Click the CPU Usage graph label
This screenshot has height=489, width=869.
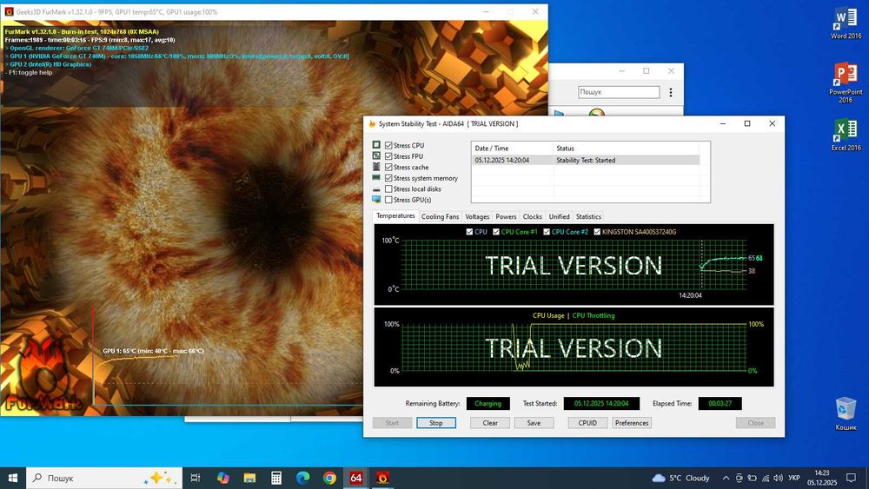pos(548,315)
